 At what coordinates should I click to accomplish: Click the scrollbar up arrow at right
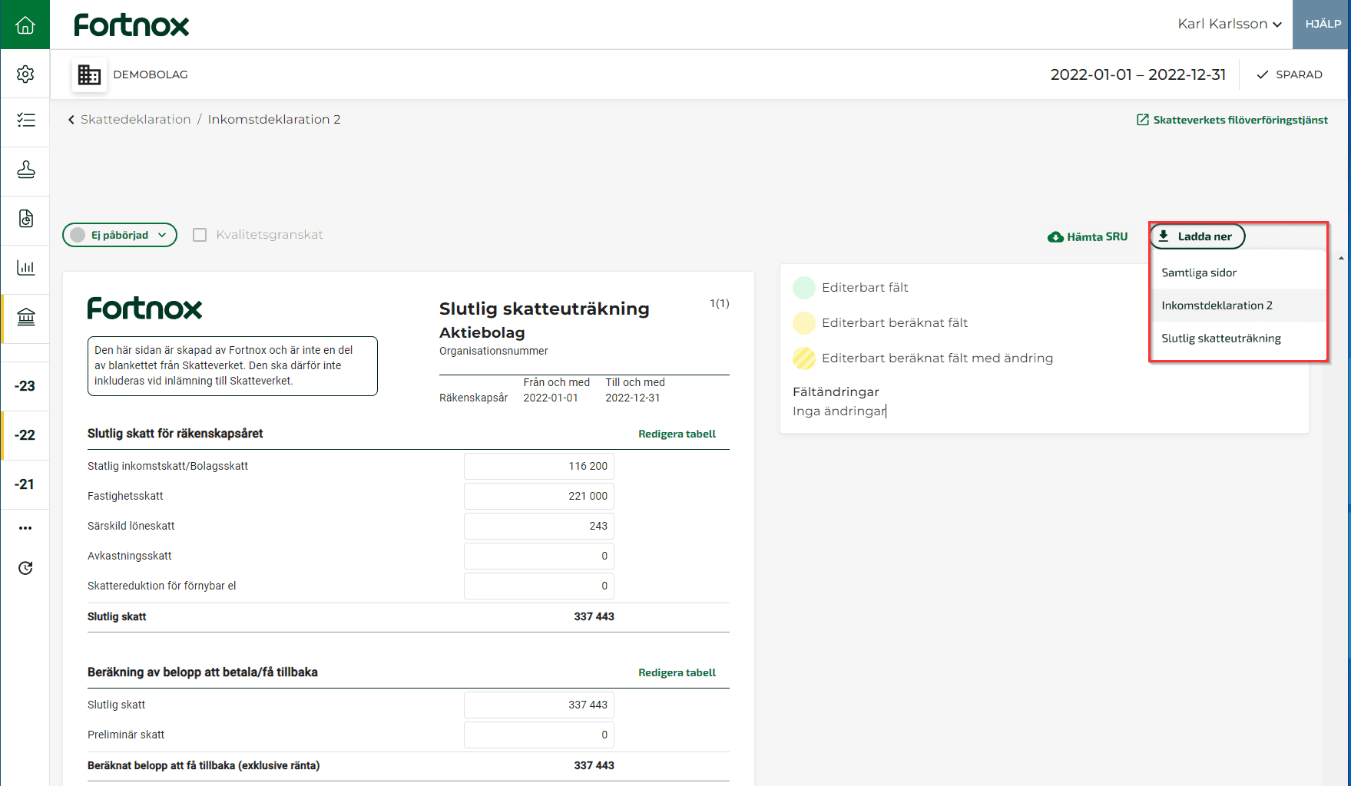click(1341, 259)
